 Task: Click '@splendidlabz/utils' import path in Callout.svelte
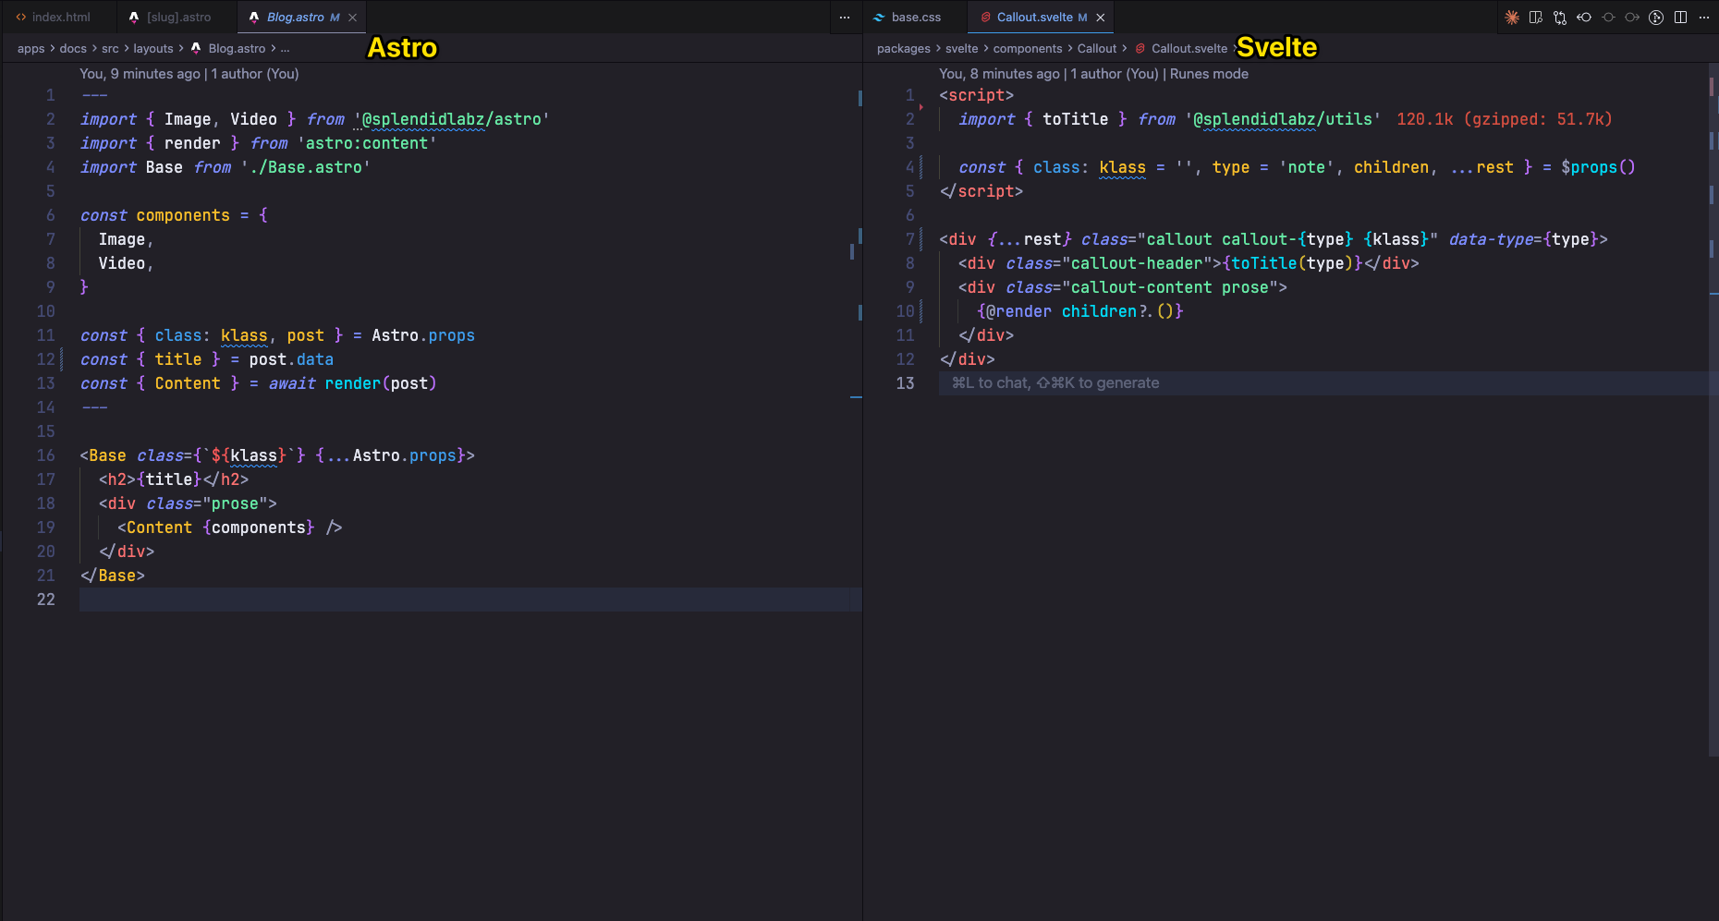click(x=1283, y=119)
